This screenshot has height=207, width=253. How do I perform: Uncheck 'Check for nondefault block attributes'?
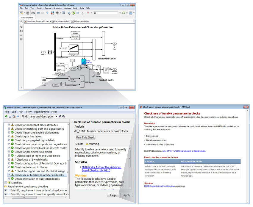tap(9, 125)
